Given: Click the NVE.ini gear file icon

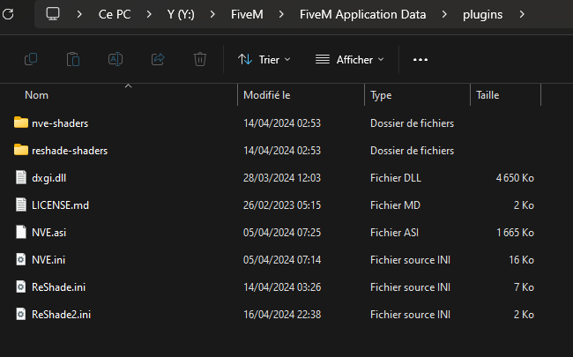Looking at the screenshot, I should (x=21, y=259).
